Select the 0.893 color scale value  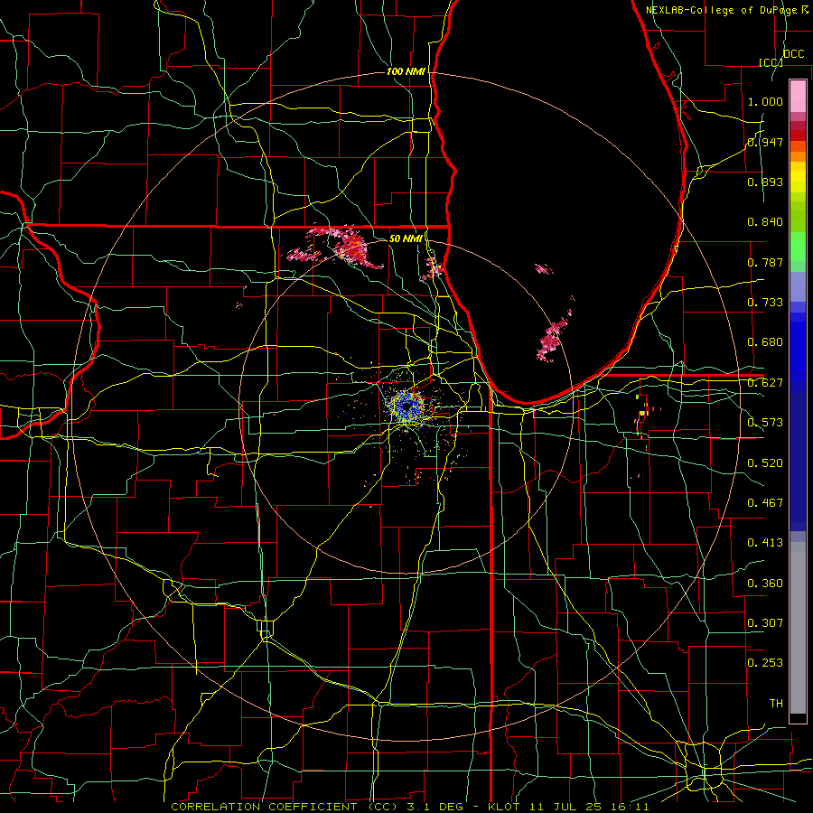point(765,182)
